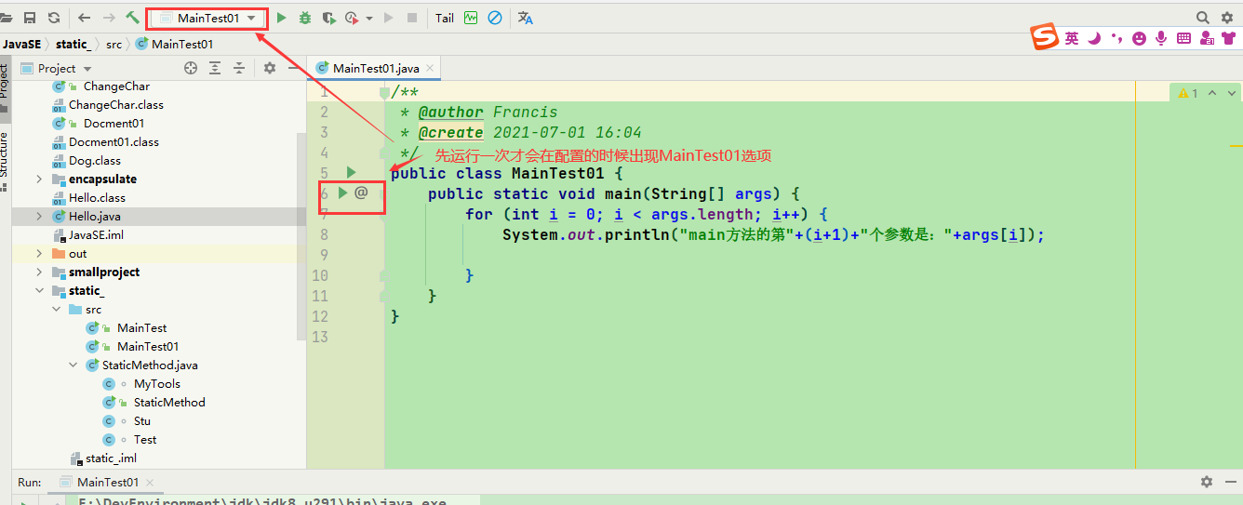The image size is (1243, 505).
Task: Click the Profiler run icon
Action: [352, 18]
